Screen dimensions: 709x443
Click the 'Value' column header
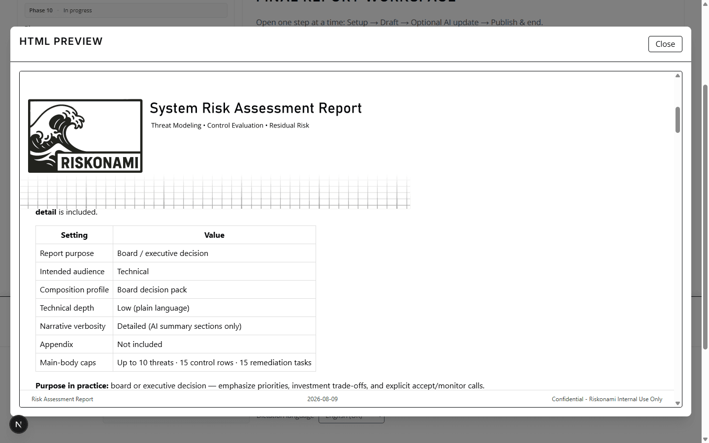[x=214, y=235]
